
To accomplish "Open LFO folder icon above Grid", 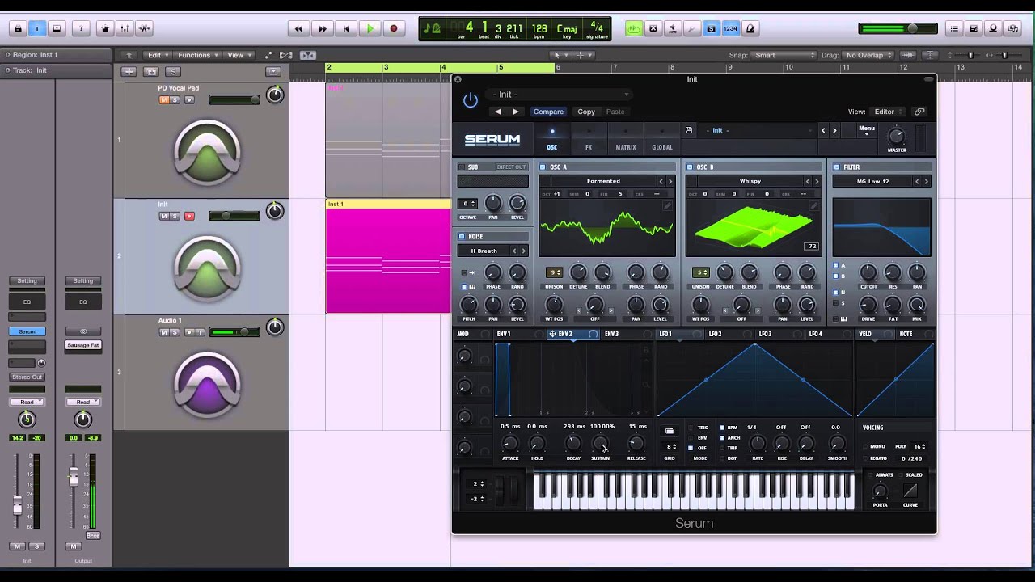I will [669, 431].
